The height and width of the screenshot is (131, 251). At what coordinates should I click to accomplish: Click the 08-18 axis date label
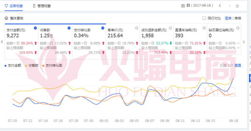coord(234,121)
